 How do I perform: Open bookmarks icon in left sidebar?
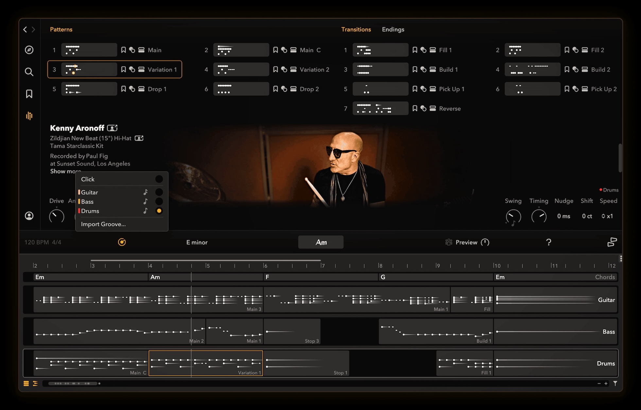point(29,94)
